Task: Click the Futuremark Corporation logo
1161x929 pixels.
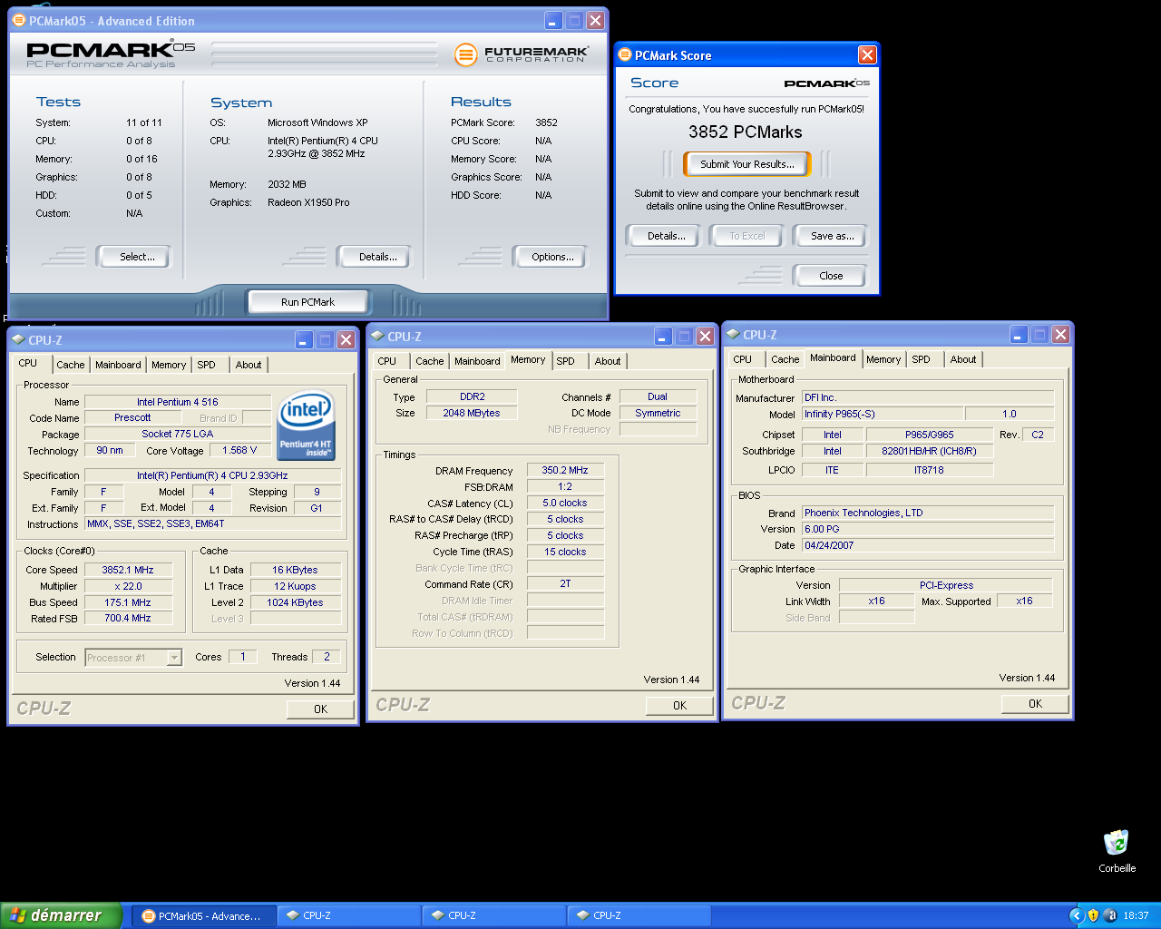Action: pyautogui.click(x=521, y=54)
